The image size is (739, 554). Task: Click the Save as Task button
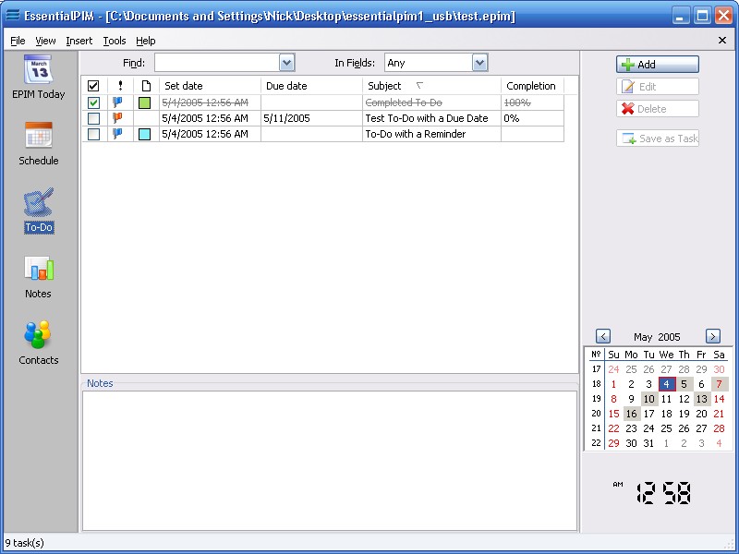tap(658, 138)
